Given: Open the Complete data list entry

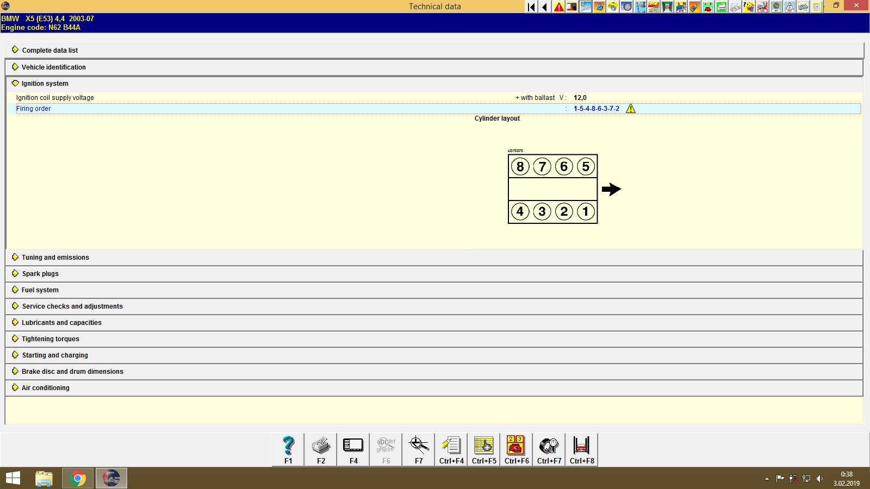Looking at the screenshot, I should coord(49,50).
